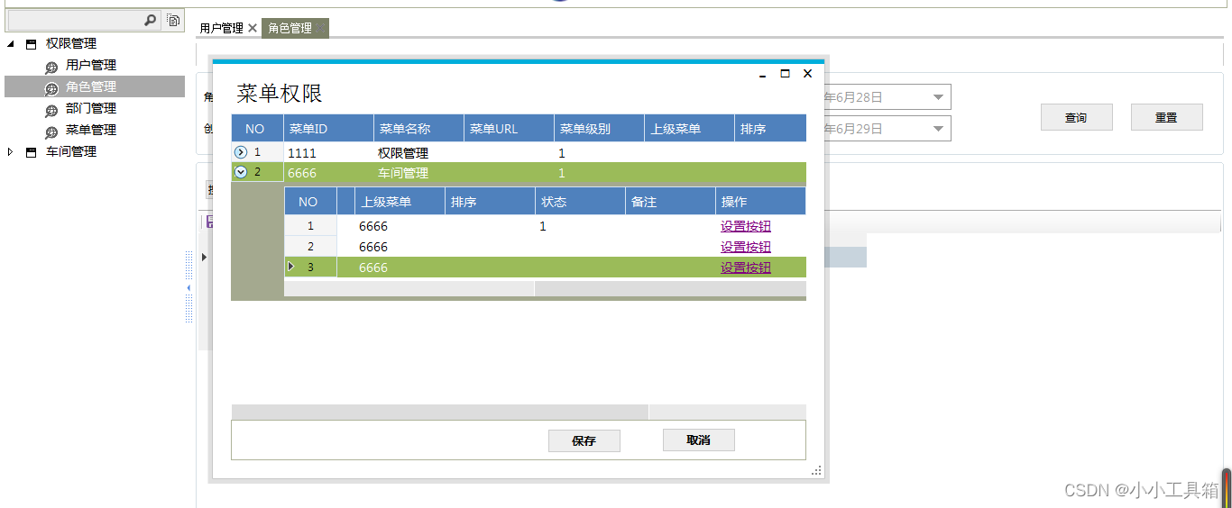This screenshot has height=508, width=1232.
Task: Click 排序 header in main grid
Action: [770, 129]
